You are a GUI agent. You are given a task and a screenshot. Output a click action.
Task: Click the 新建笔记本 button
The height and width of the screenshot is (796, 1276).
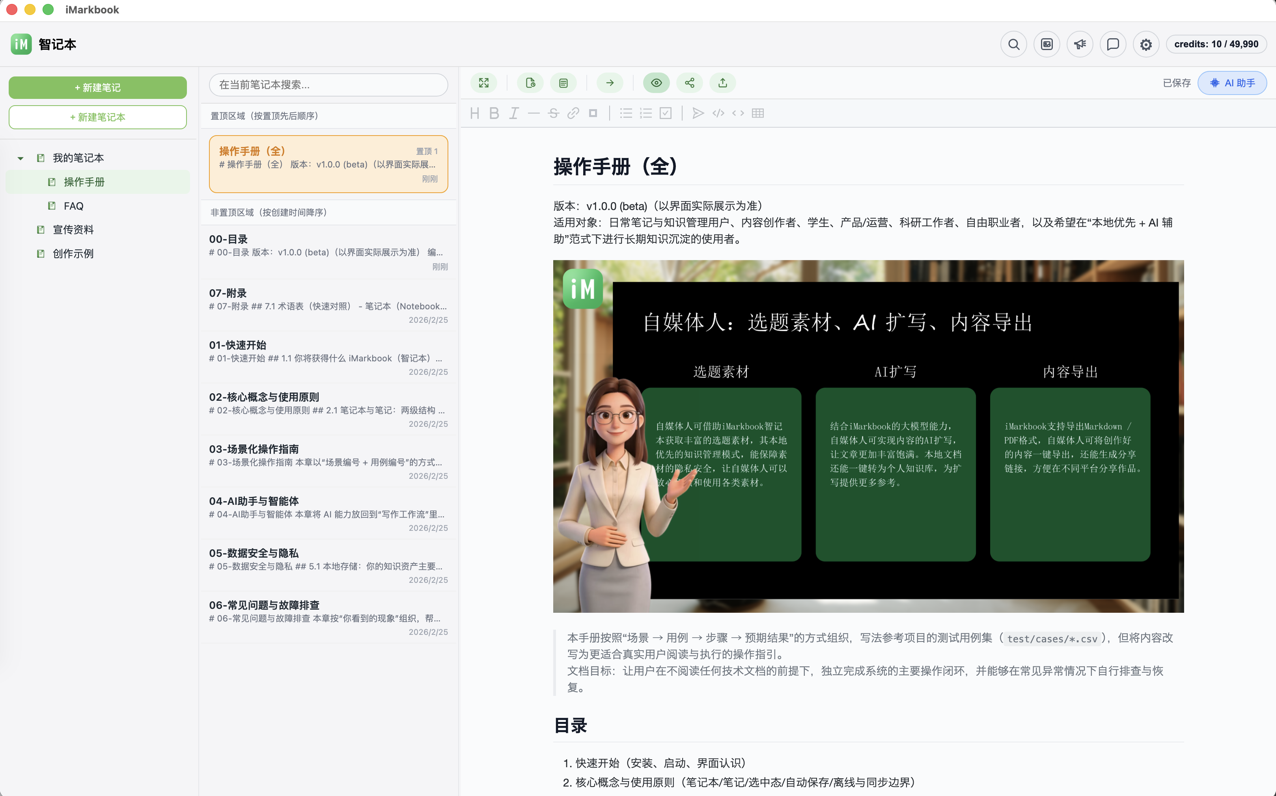tap(97, 117)
